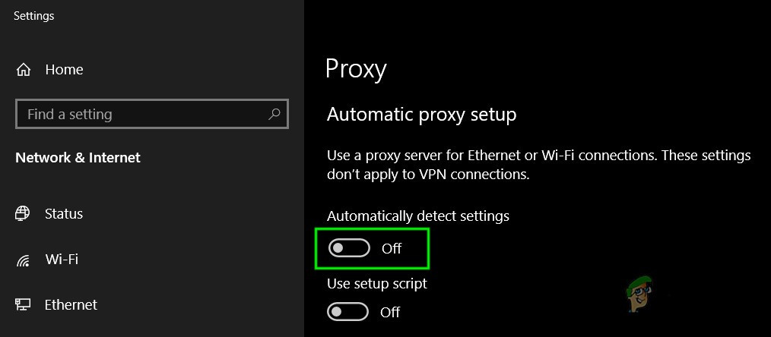Click the Wi-Fi signal icon

coord(23,260)
